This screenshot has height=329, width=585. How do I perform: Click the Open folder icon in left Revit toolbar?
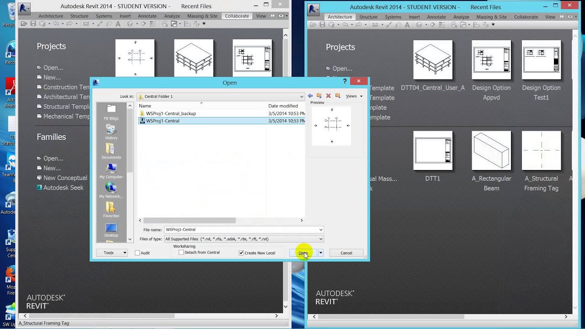(24, 24)
